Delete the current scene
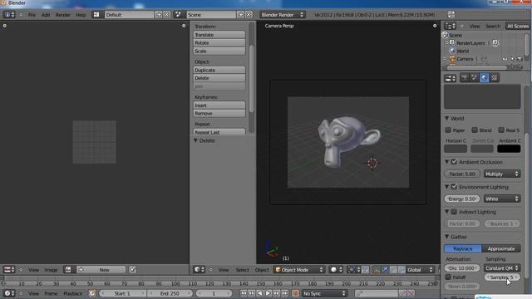 point(249,15)
